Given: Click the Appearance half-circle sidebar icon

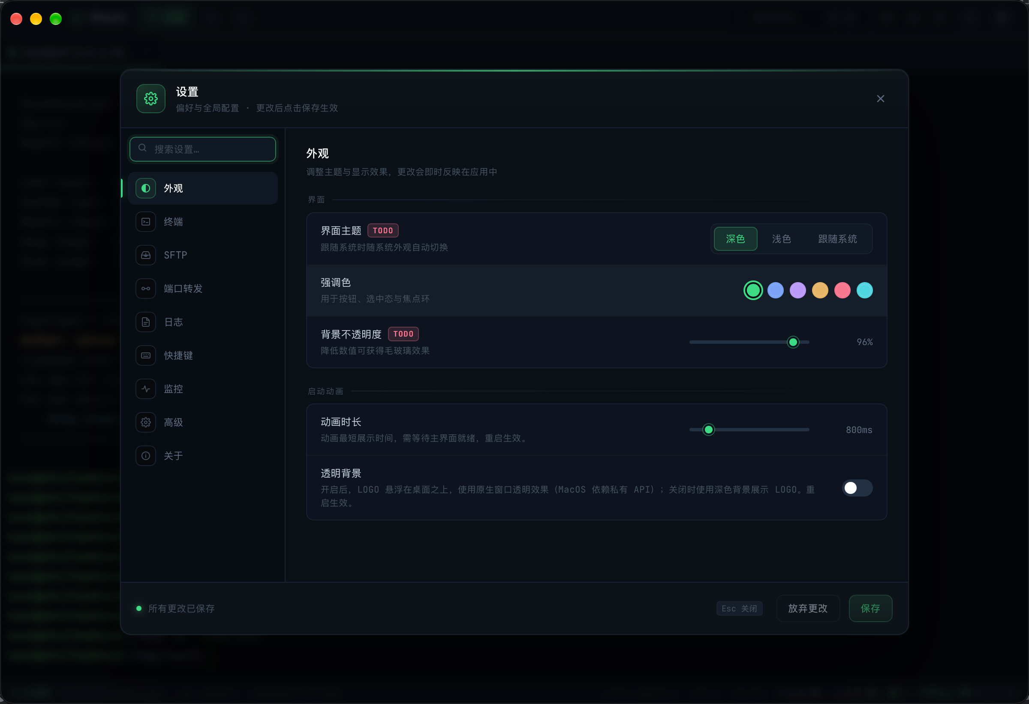Looking at the screenshot, I should point(146,188).
